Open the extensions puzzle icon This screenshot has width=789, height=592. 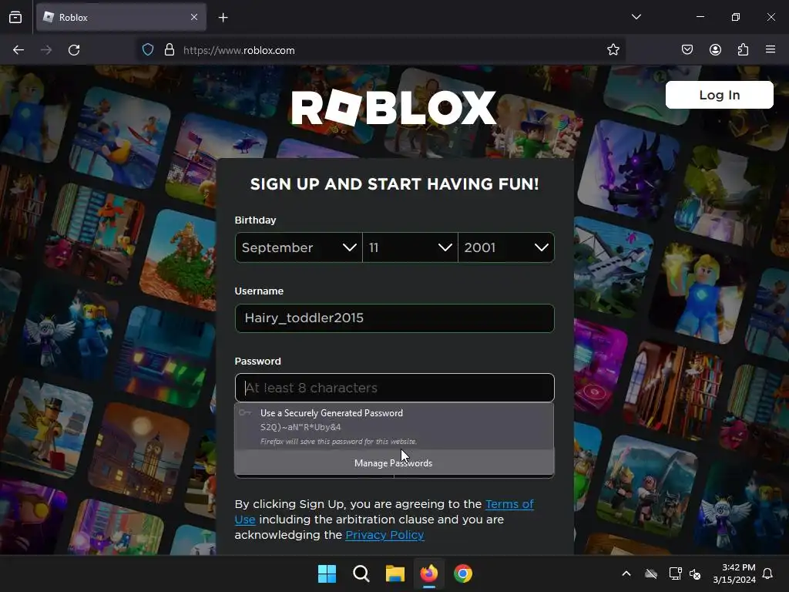coord(743,50)
